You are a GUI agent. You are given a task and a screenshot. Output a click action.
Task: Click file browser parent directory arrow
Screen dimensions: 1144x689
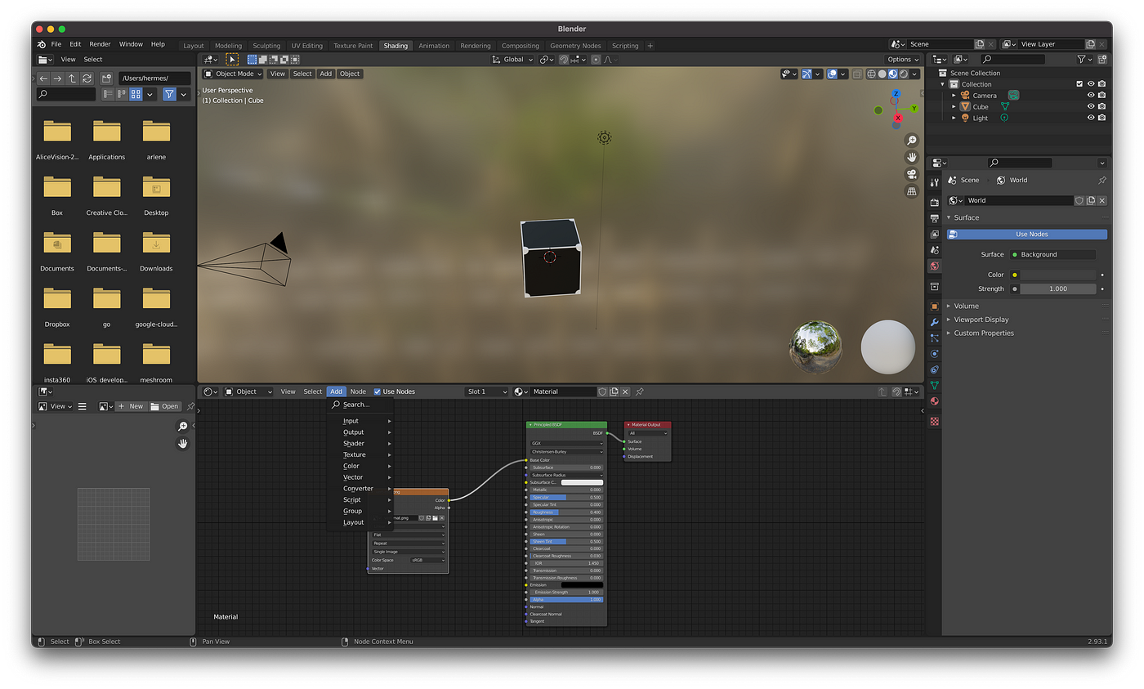(x=72, y=78)
